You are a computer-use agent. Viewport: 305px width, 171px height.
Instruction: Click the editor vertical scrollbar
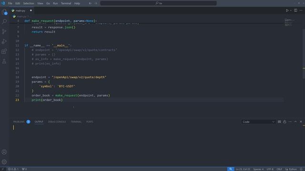[304, 53]
